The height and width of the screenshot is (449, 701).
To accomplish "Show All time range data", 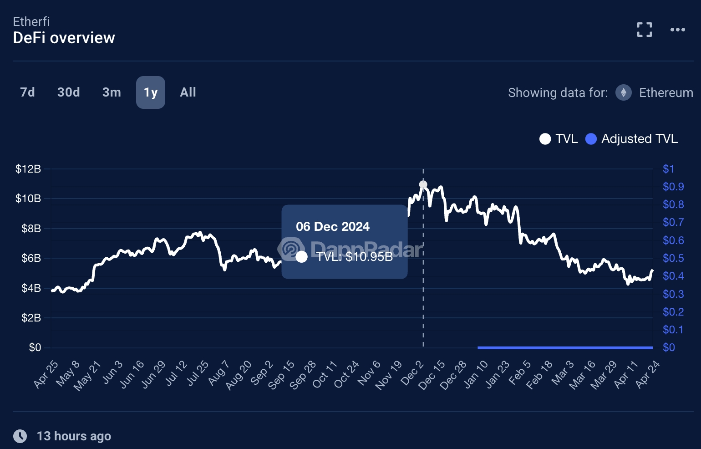I will (x=188, y=92).
